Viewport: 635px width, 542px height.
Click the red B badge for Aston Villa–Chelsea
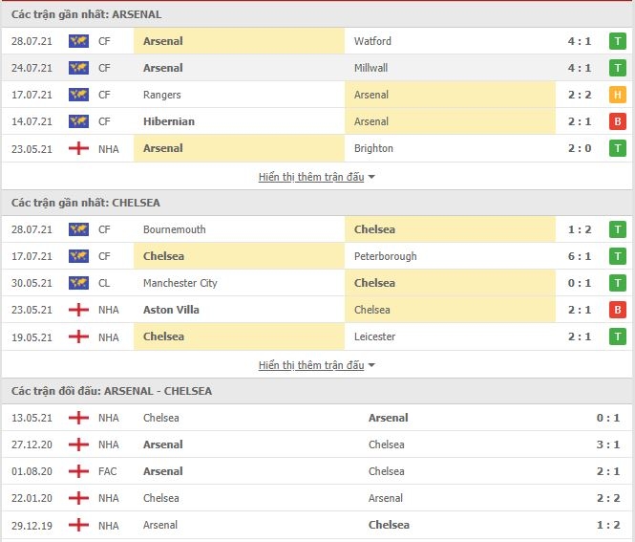pos(617,310)
